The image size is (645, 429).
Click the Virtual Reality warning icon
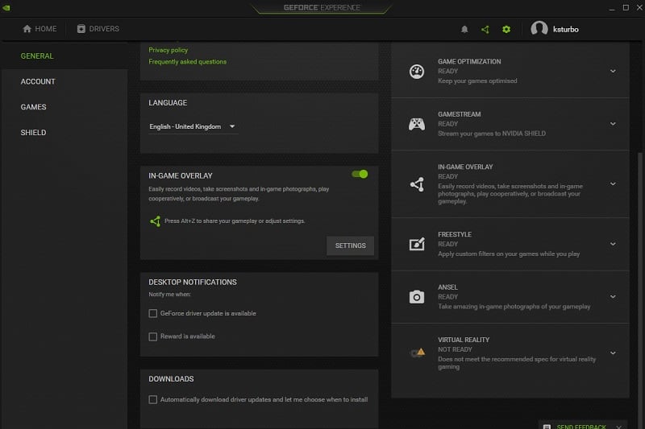[x=418, y=353]
